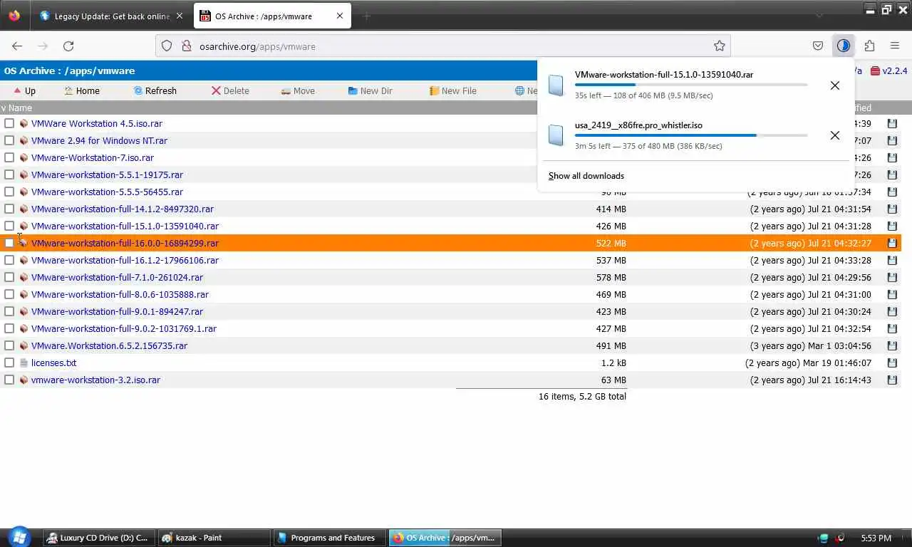Reload the current page
The width and height of the screenshot is (912, 547).
click(x=68, y=46)
